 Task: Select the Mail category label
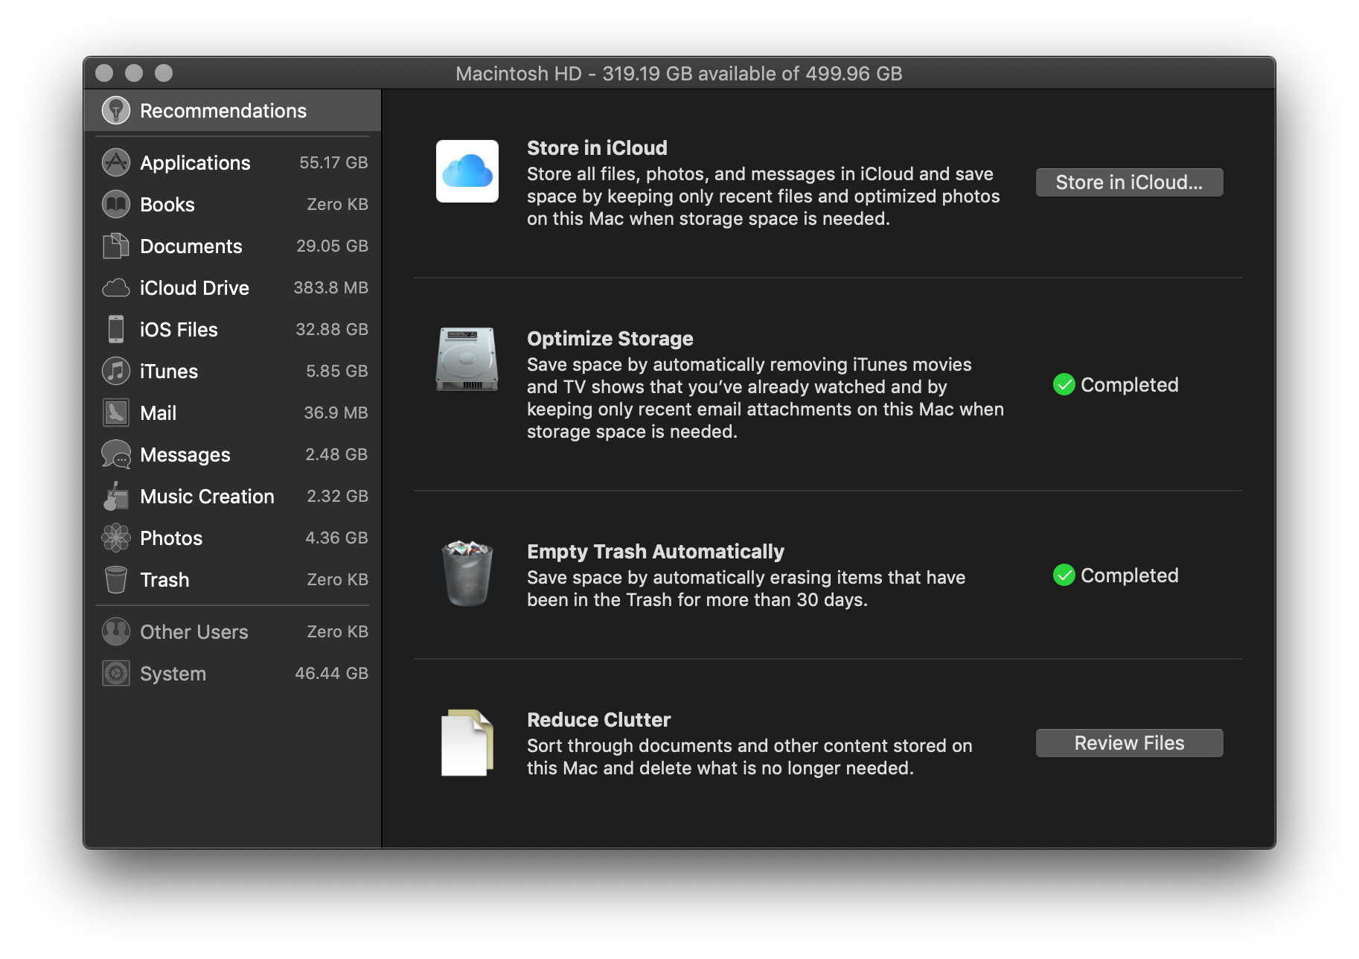[158, 412]
